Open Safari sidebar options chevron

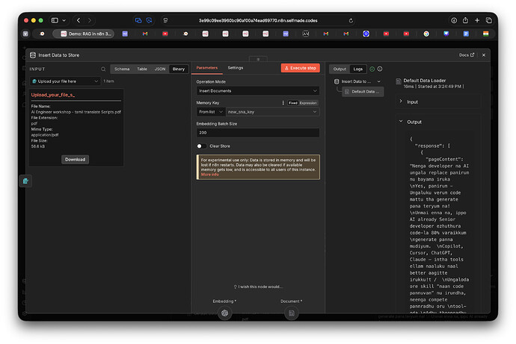[x=64, y=20]
